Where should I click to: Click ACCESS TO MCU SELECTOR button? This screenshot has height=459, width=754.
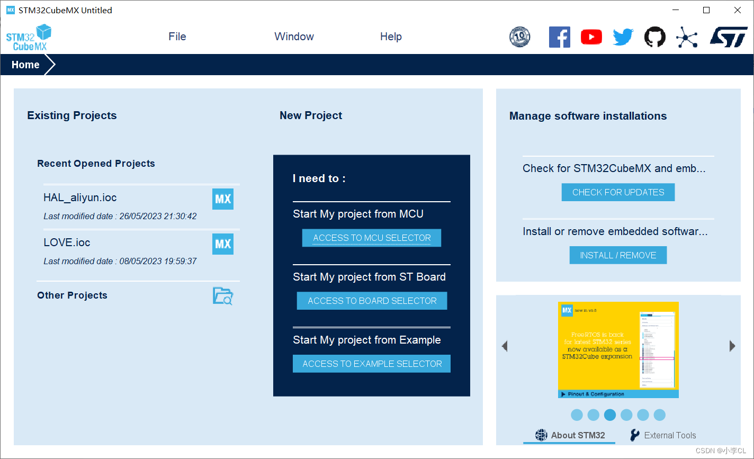pos(372,238)
